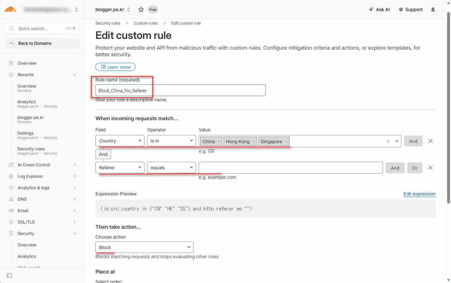Open the Choose action Block dropdown
The height and width of the screenshot is (283, 451).
[x=144, y=247]
